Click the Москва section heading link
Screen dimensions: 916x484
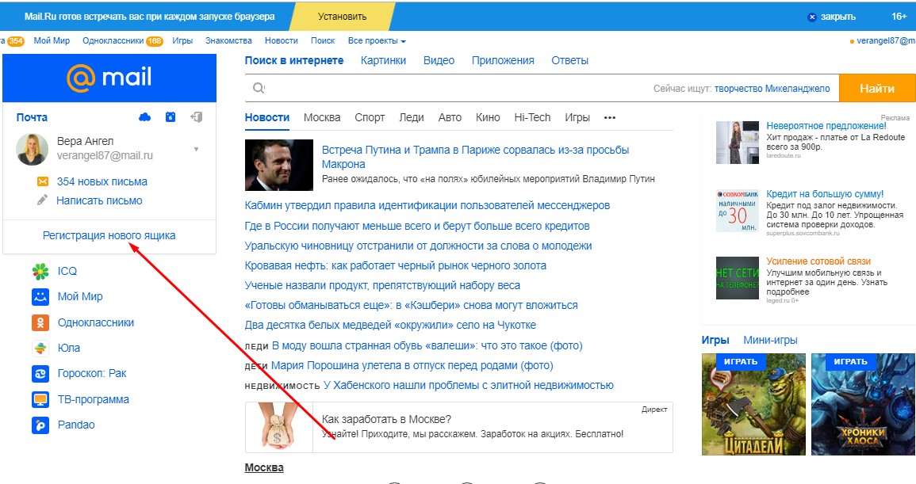pos(264,467)
